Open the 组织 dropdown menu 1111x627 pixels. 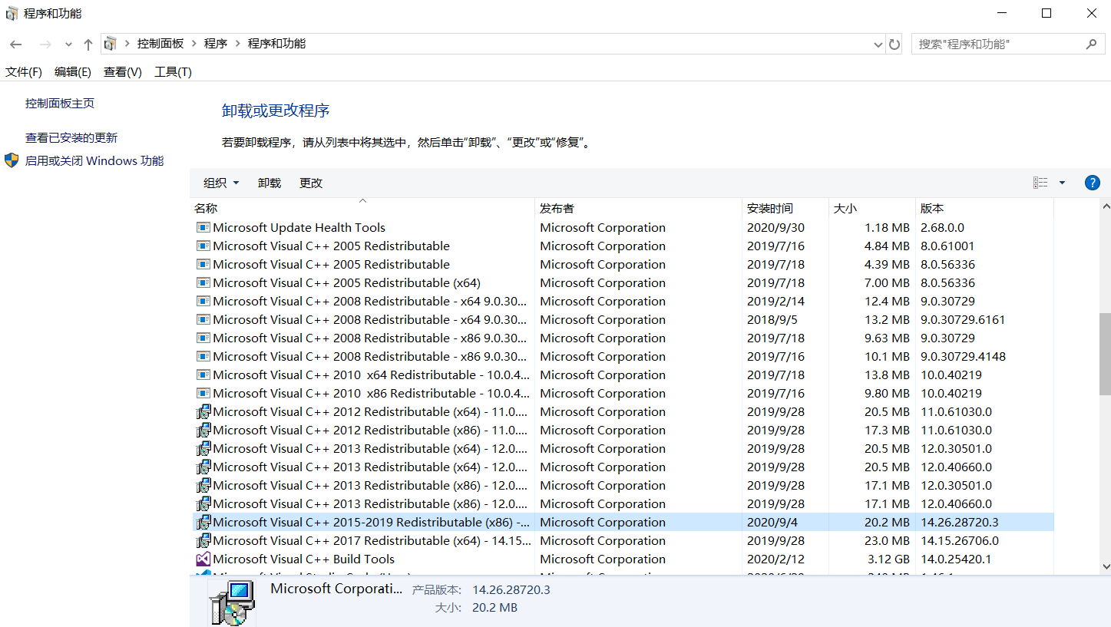pyautogui.click(x=221, y=183)
